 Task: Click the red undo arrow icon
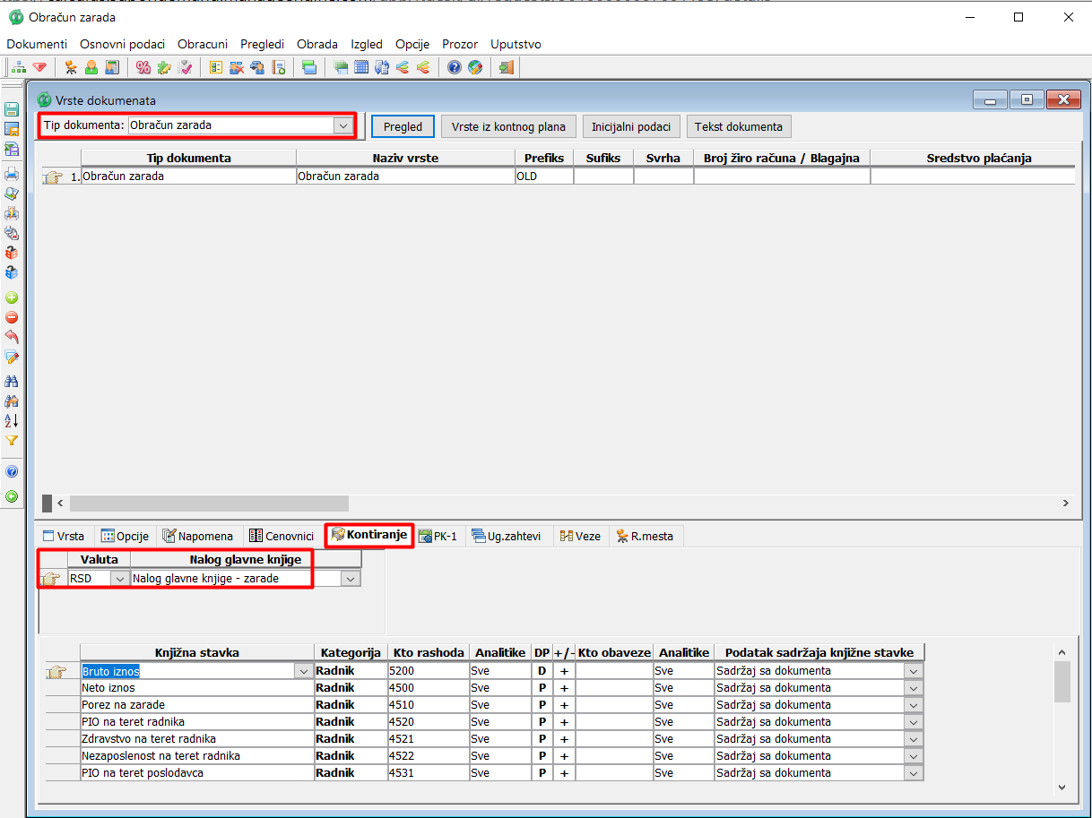12,337
